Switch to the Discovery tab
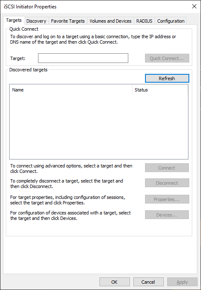Viewport: 201px width, 290px height. (36, 21)
